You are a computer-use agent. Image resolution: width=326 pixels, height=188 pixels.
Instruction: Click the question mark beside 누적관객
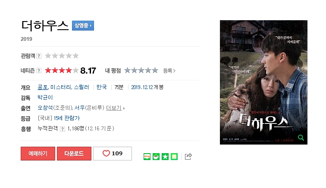[63, 129]
